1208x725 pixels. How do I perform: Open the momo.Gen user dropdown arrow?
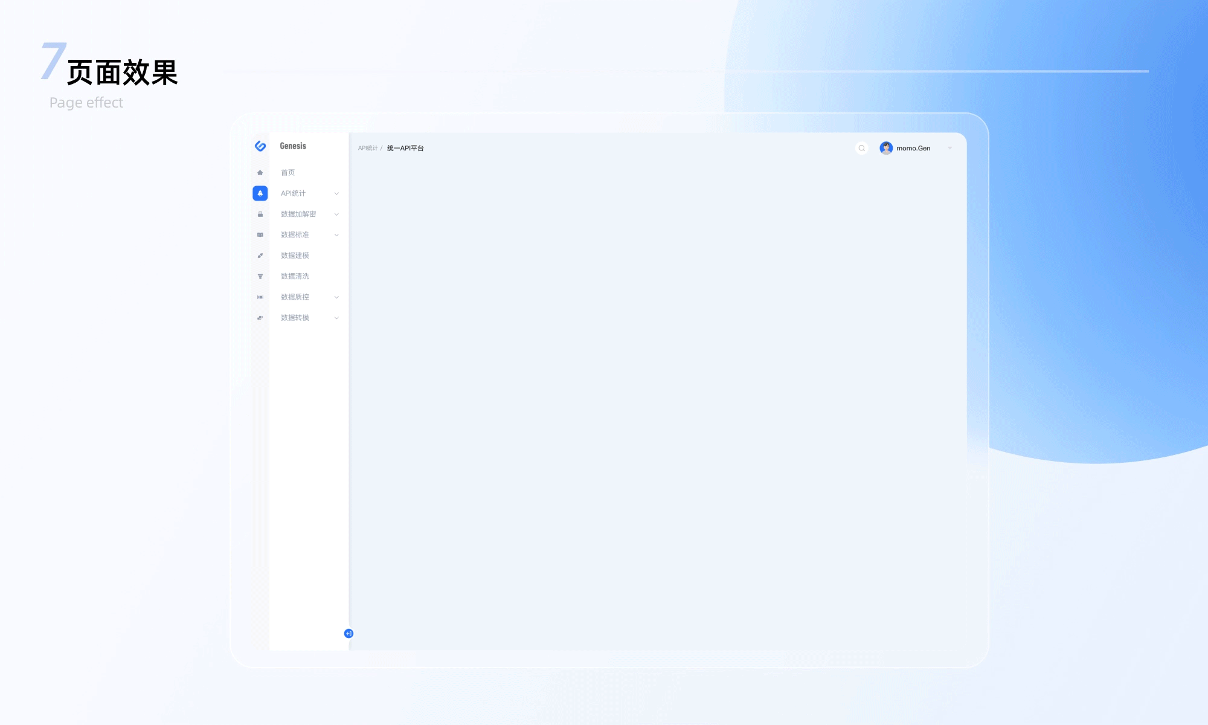click(x=950, y=148)
